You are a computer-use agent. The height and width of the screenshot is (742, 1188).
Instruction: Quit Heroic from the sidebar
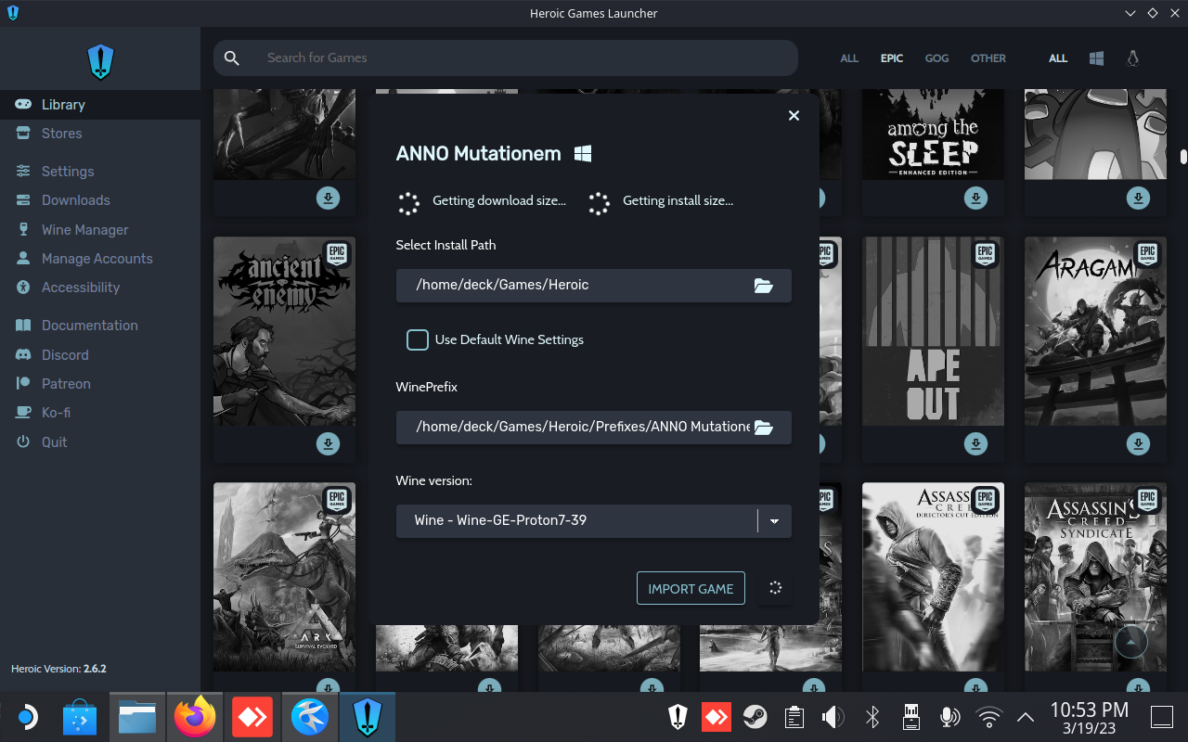(x=100, y=442)
